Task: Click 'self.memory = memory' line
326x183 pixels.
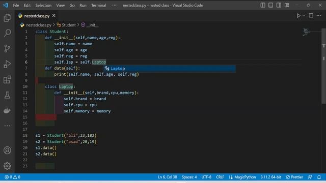Action: pyautogui.click(x=87, y=111)
